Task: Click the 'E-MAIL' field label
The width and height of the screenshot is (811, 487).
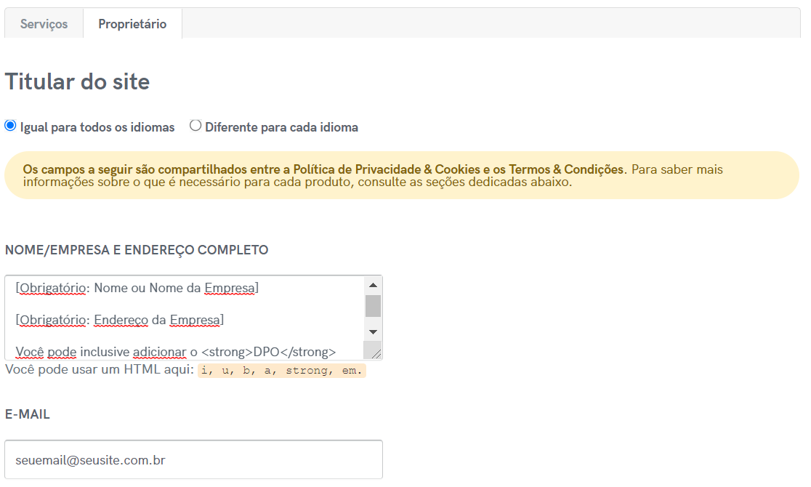Action: (x=28, y=414)
